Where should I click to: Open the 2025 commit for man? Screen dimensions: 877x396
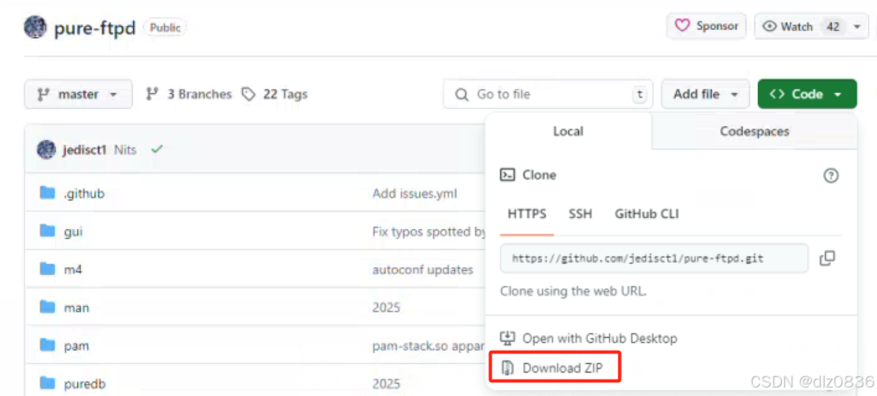(x=386, y=307)
